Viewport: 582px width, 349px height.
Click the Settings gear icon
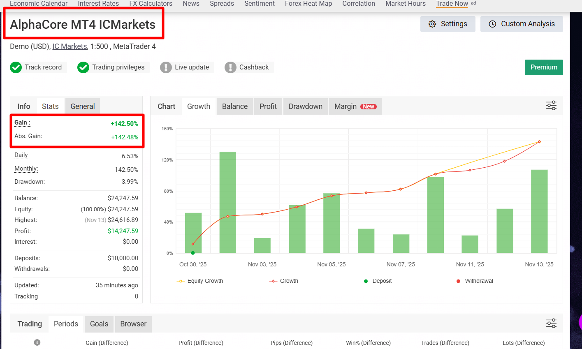click(x=432, y=24)
